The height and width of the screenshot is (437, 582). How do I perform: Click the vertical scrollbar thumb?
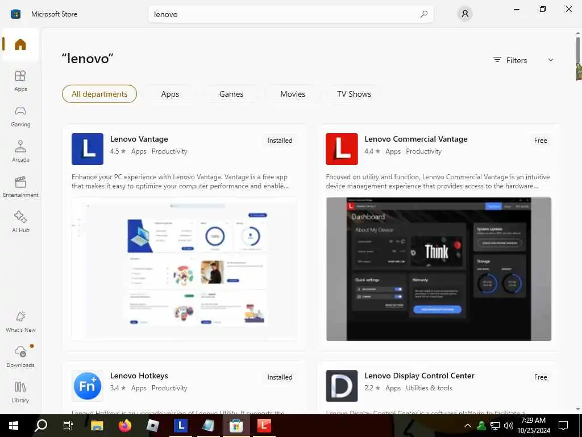(x=578, y=51)
